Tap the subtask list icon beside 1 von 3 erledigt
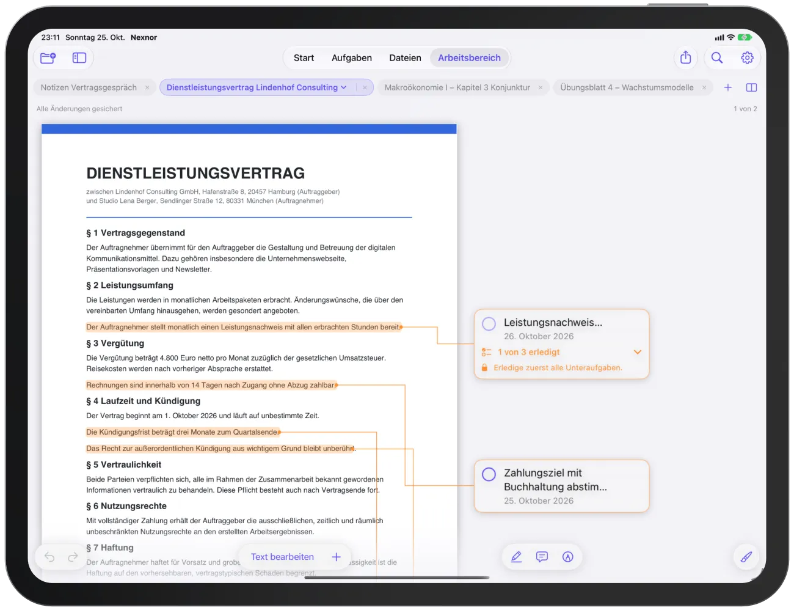The height and width of the screenshot is (610, 794). point(486,352)
